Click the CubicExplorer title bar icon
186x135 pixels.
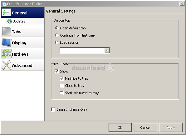pyautogui.click(x=4, y=4)
